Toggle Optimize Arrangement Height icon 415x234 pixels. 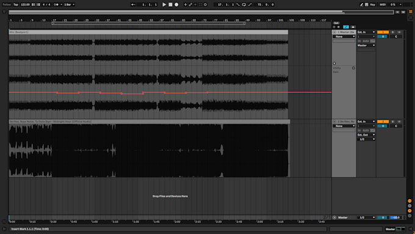click(397, 12)
